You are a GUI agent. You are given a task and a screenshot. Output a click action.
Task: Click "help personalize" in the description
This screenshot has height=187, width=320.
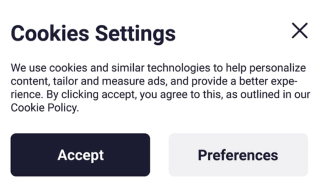pyautogui.click(x=265, y=68)
